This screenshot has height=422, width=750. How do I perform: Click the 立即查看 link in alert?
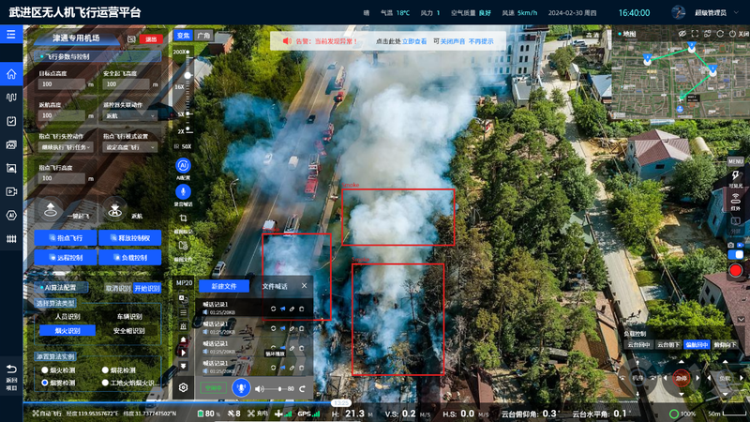tap(414, 41)
